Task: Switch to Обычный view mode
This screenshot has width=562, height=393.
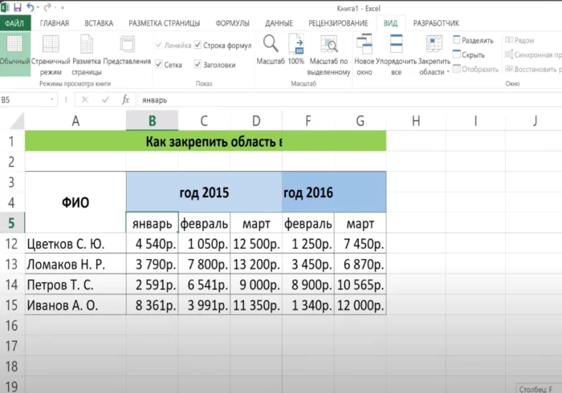Action: tap(14, 50)
